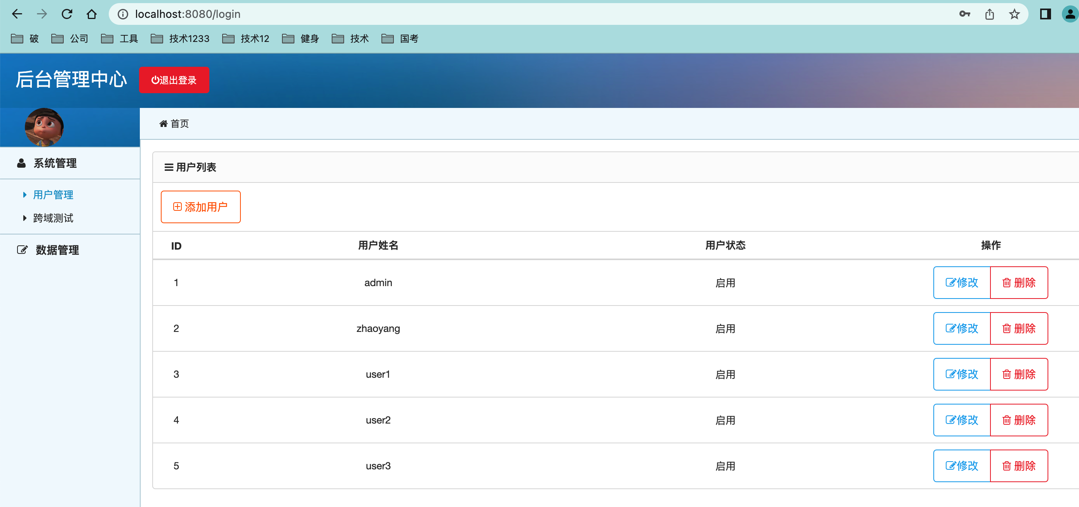Expand the 系统管理 sidebar section
Image resolution: width=1079 pixels, height=507 pixels.
pos(54,163)
